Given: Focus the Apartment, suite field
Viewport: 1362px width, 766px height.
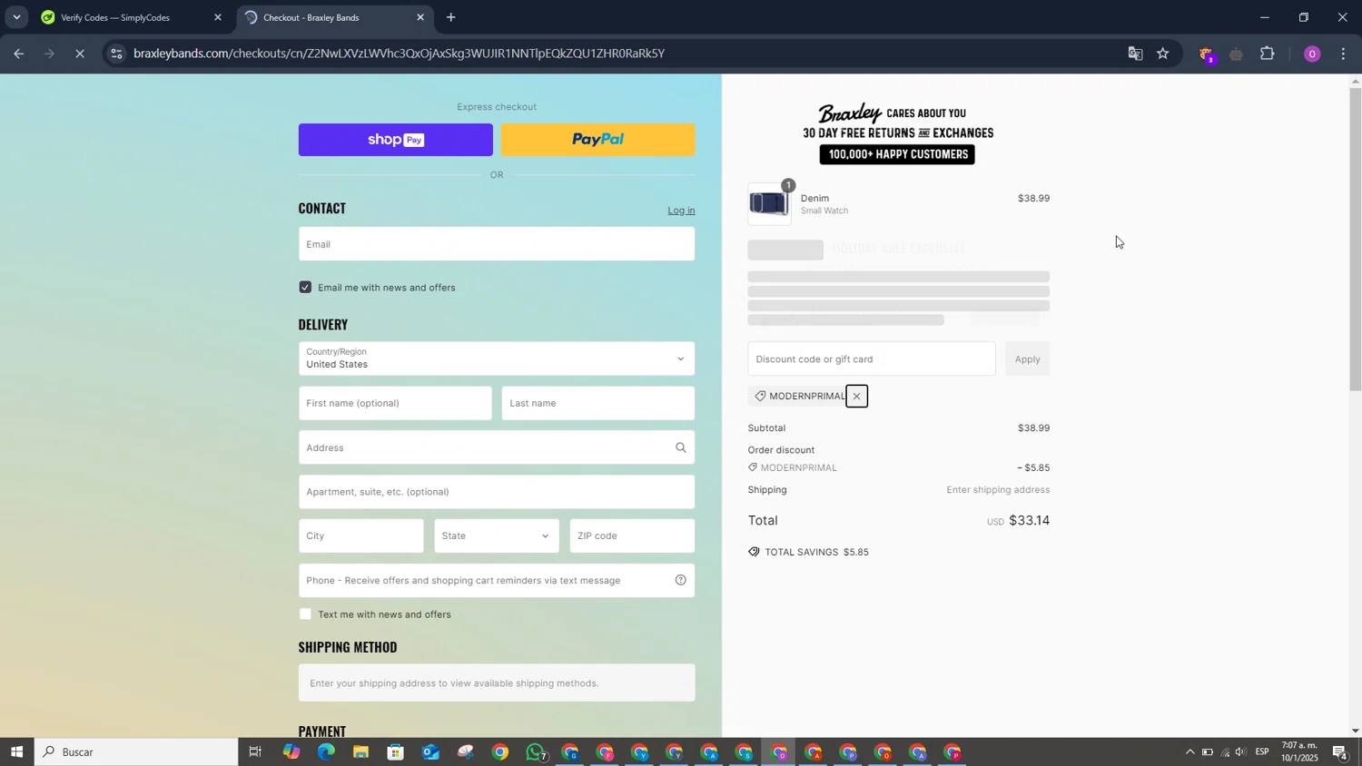Looking at the screenshot, I should pyautogui.click(x=497, y=492).
